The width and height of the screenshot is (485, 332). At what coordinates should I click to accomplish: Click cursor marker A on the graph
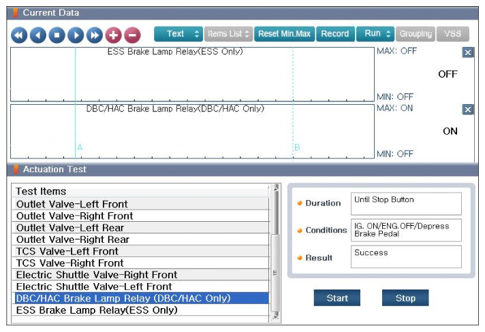80,148
